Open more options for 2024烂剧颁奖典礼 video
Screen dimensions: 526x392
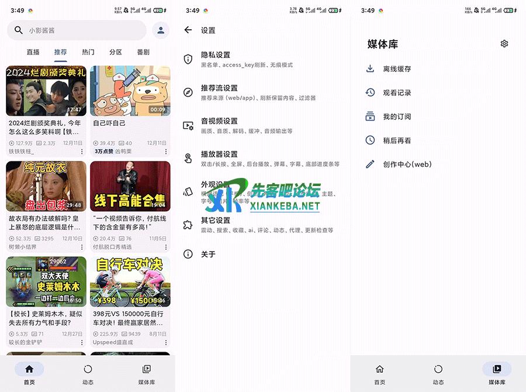coord(82,152)
